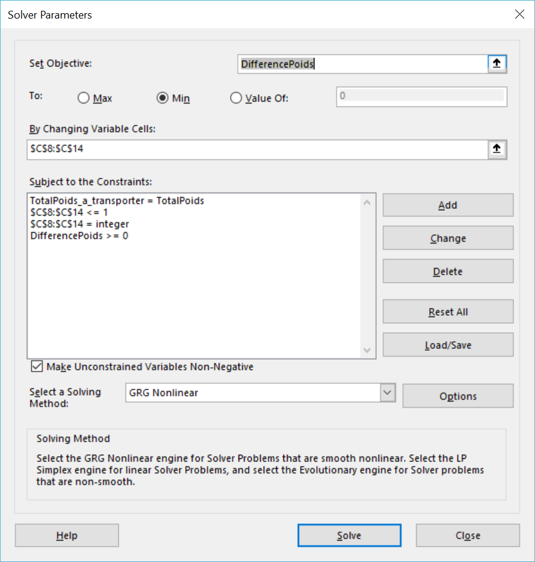
Task: Toggle Make Unconstrained Variables Non-Negative checkbox
Action: tap(37, 367)
